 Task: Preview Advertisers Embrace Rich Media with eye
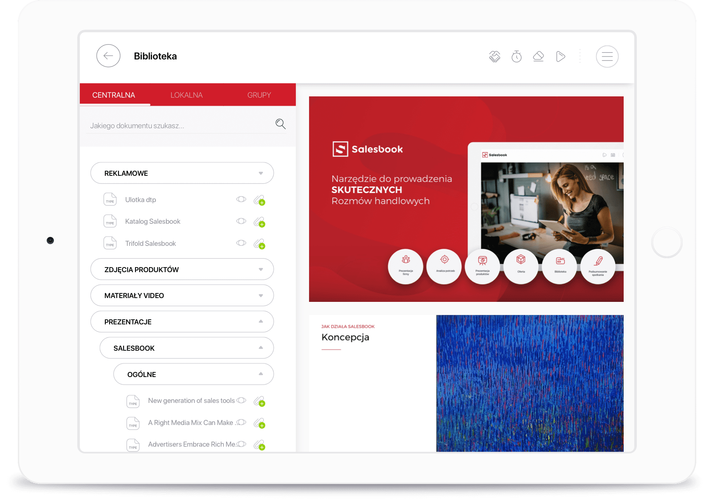241,444
